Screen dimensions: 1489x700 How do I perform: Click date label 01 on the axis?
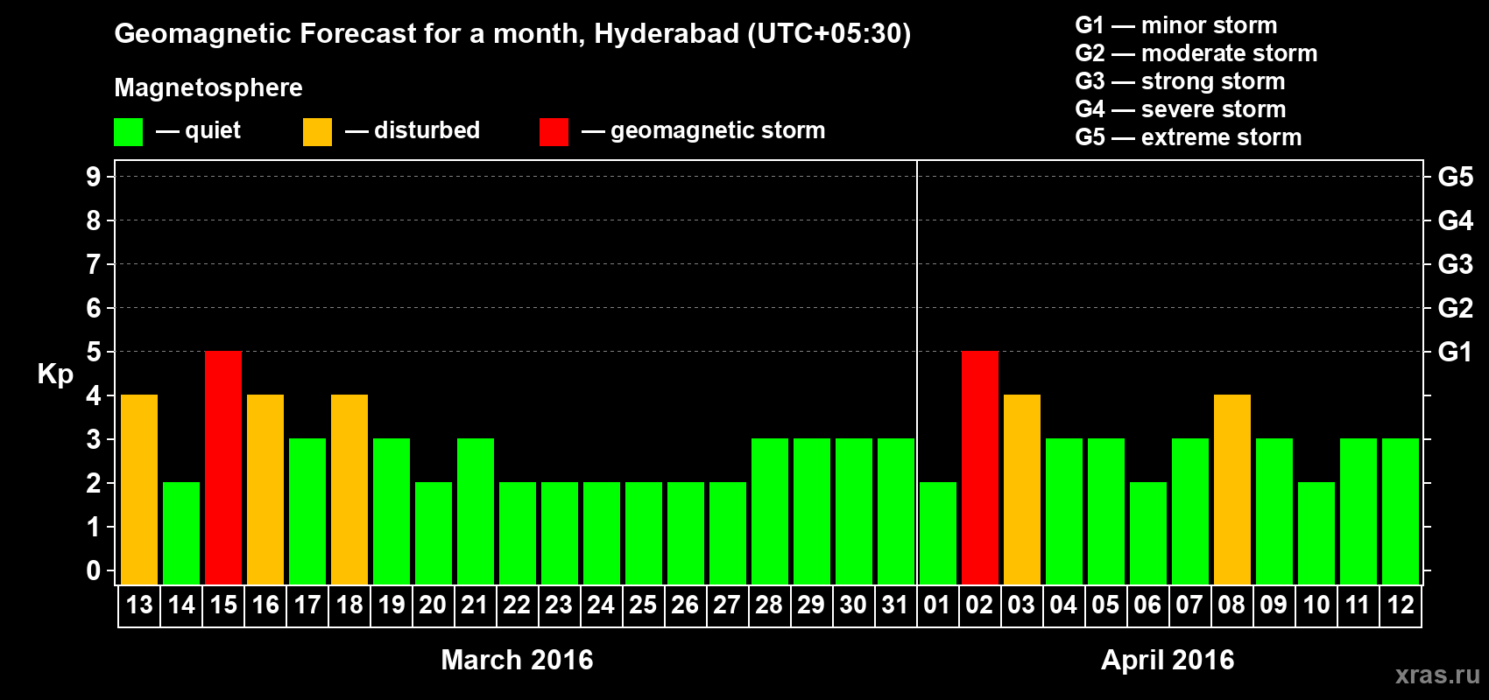pyautogui.click(x=937, y=605)
